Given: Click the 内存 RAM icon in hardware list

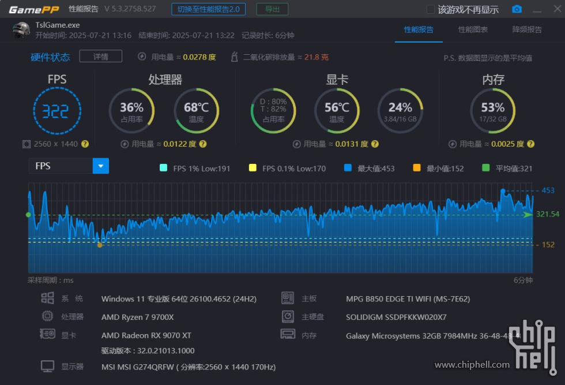Looking at the screenshot, I should pyautogui.click(x=288, y=334).
